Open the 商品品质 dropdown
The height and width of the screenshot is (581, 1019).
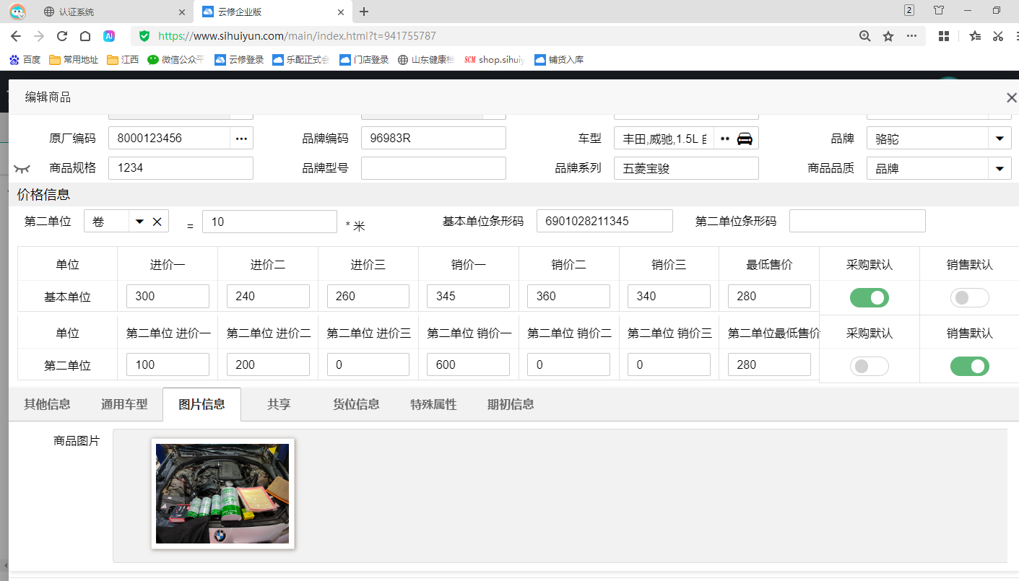[1000, 169]
